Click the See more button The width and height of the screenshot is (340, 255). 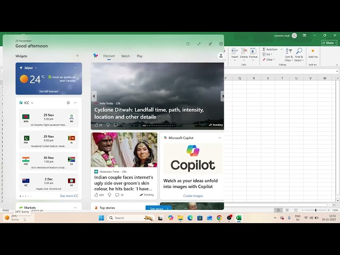pos(158,208)
